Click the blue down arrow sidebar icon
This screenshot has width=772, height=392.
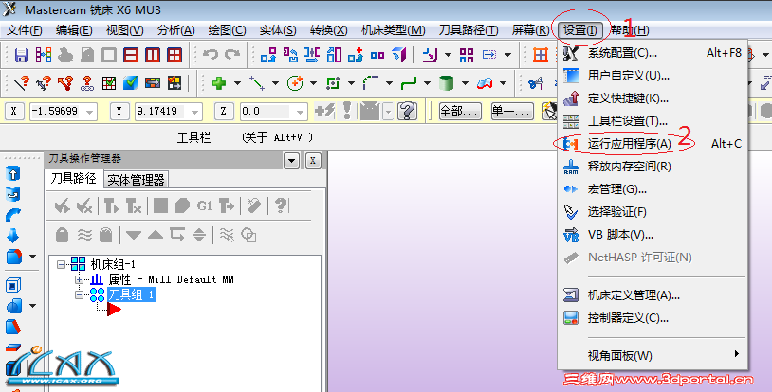click(x=12, y=235)
